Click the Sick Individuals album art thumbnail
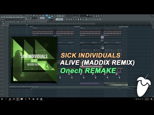 click(x=34, y=60)
